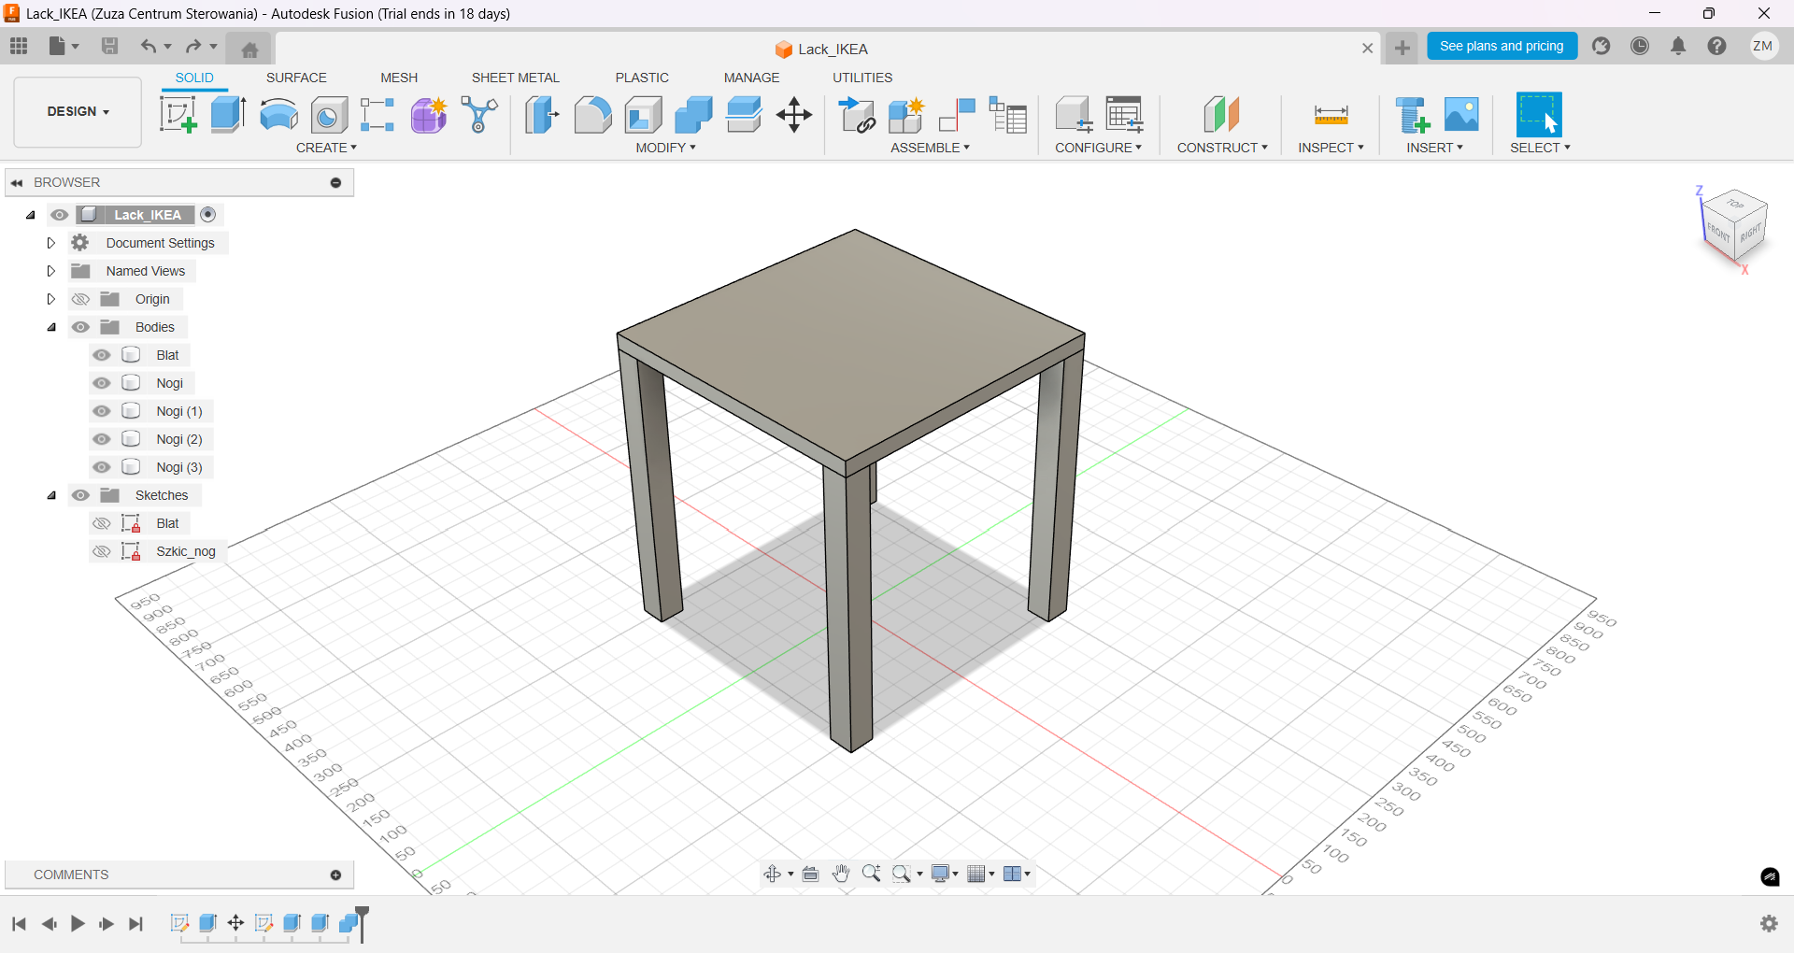
Task: Click See plans and pricing button
Action: pyautogui.click(x=1502, y=46)
